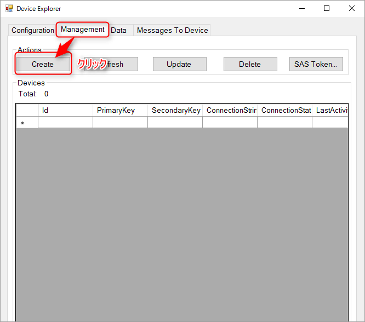
Task: Click the SecondaryKey column header
Action: (175, 110)
